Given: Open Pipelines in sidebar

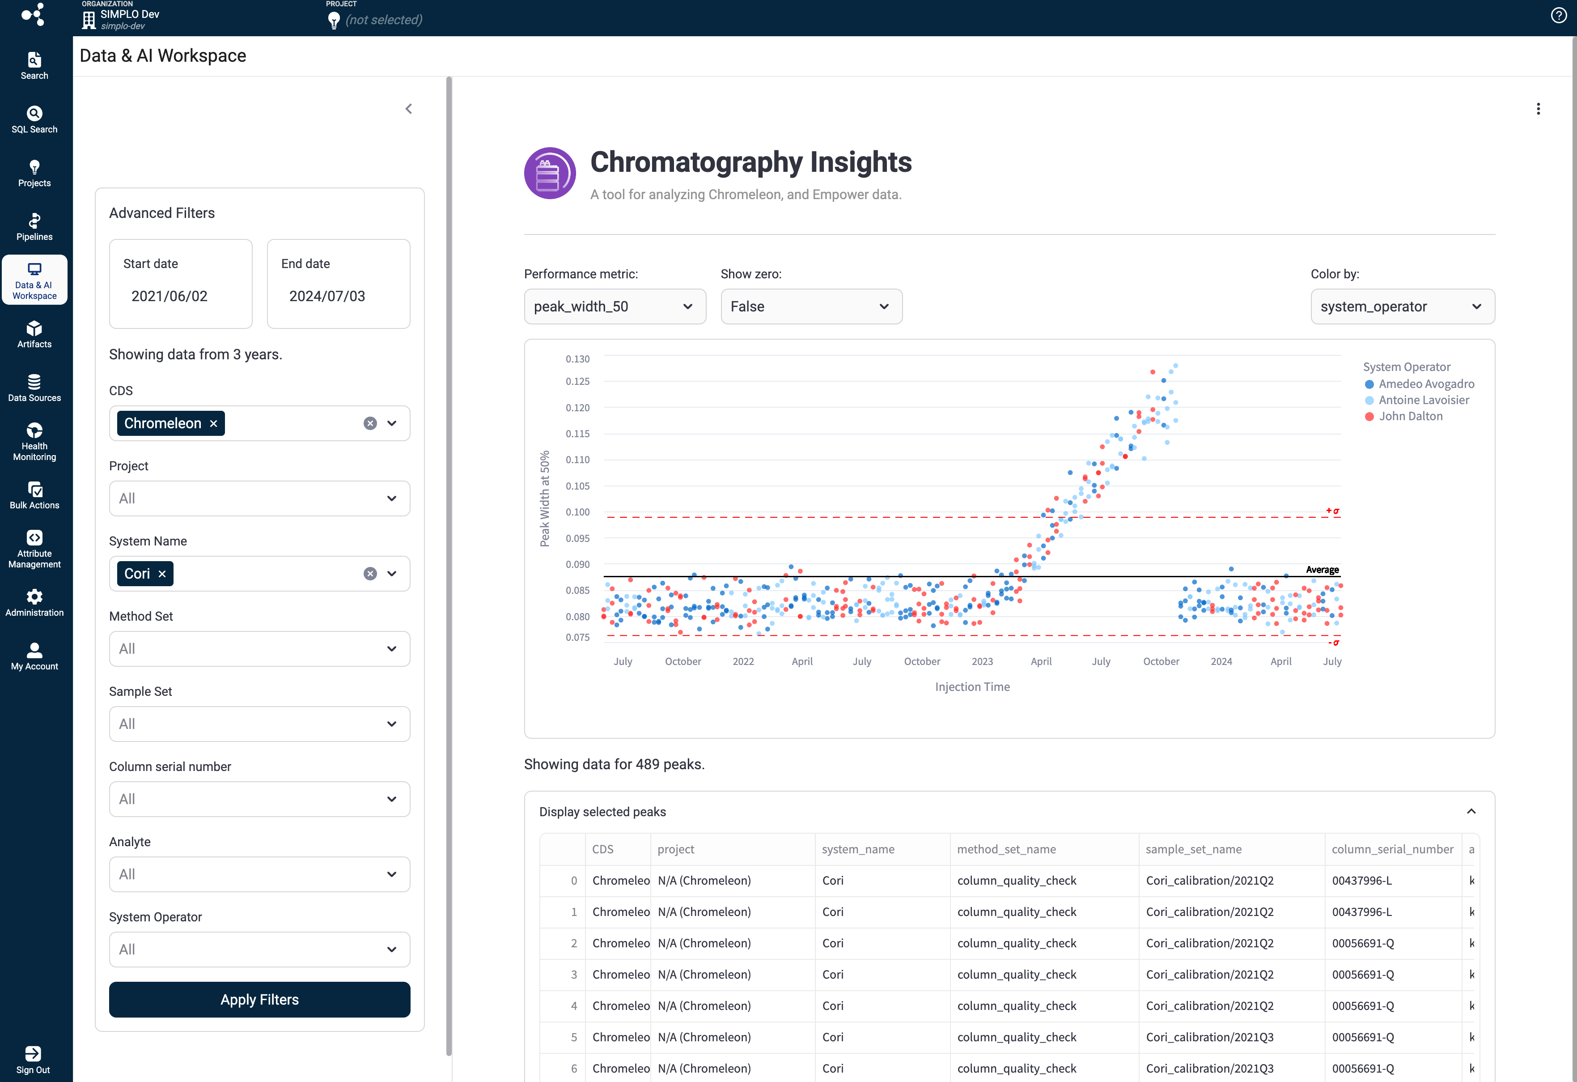Looking at the screenshot, I should (34, 227).
